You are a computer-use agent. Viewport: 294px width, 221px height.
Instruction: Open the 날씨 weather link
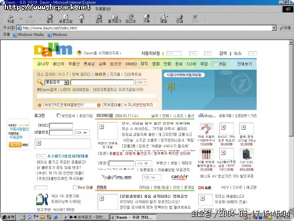[x=155, y=116]
